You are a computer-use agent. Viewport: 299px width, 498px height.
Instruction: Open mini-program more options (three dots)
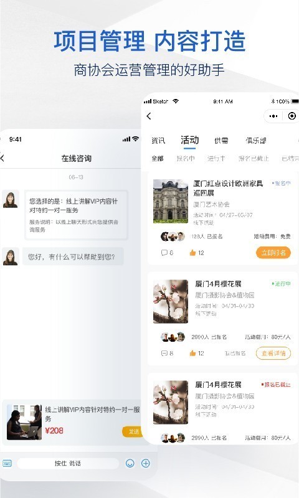tap(273, 116)
